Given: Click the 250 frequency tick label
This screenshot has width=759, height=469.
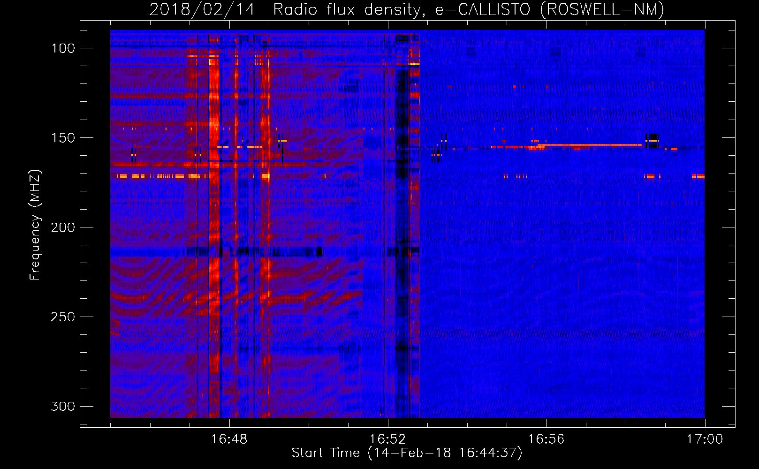Looking at the screenshot, I should [63, 317].
